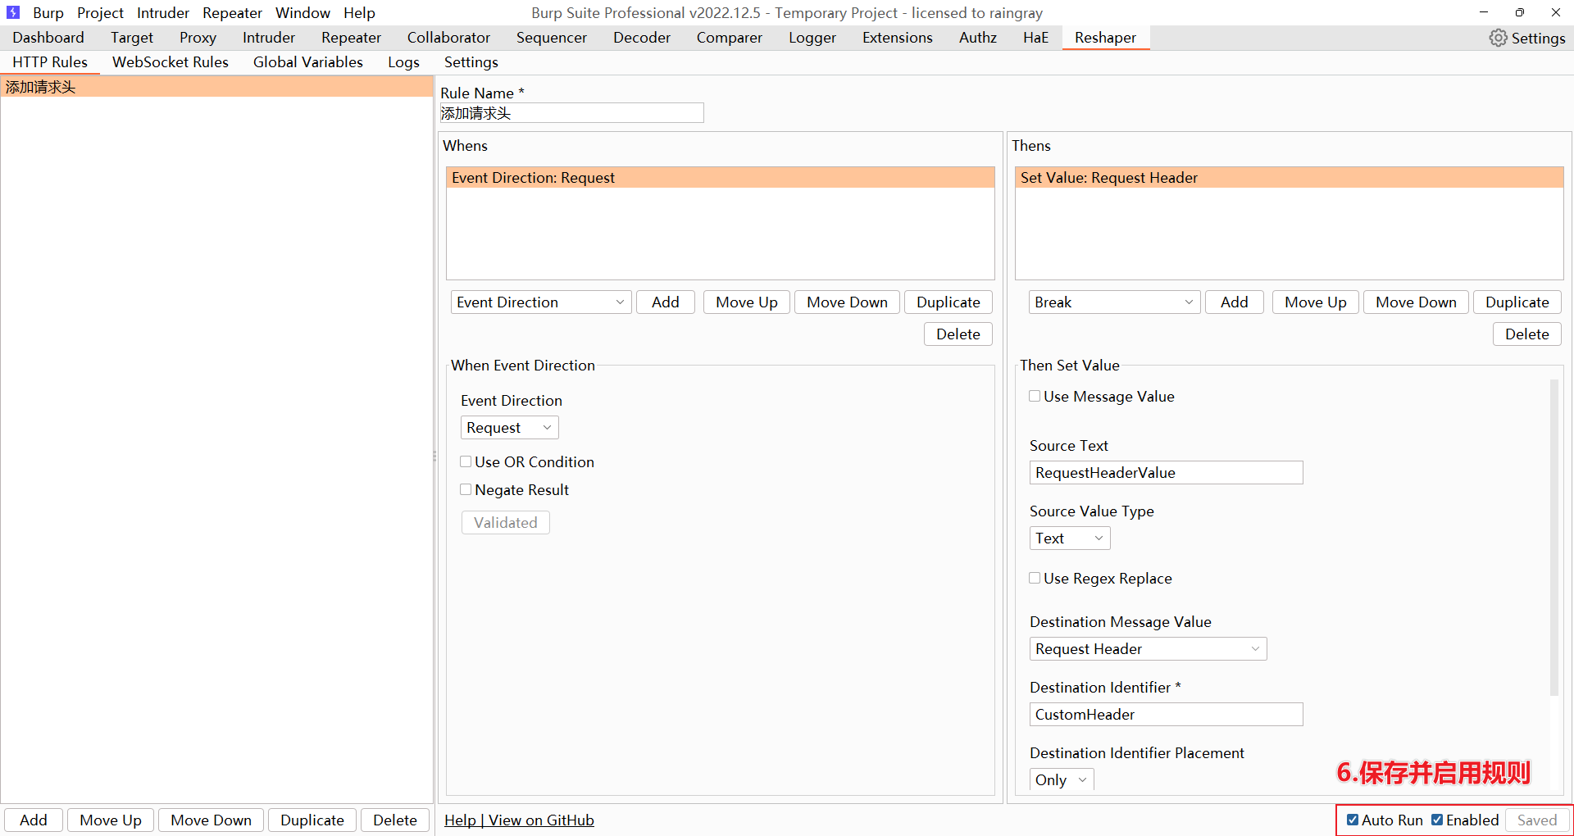The image size is (1574, 836).
Task: Open the Help | View on GitHub link
Action: point(519,820)
